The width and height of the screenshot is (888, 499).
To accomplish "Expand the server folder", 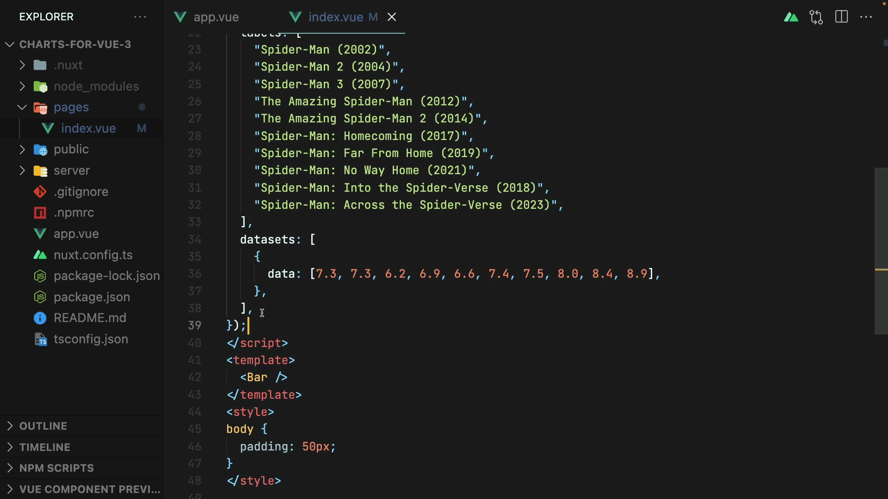I will coord(22,170).
